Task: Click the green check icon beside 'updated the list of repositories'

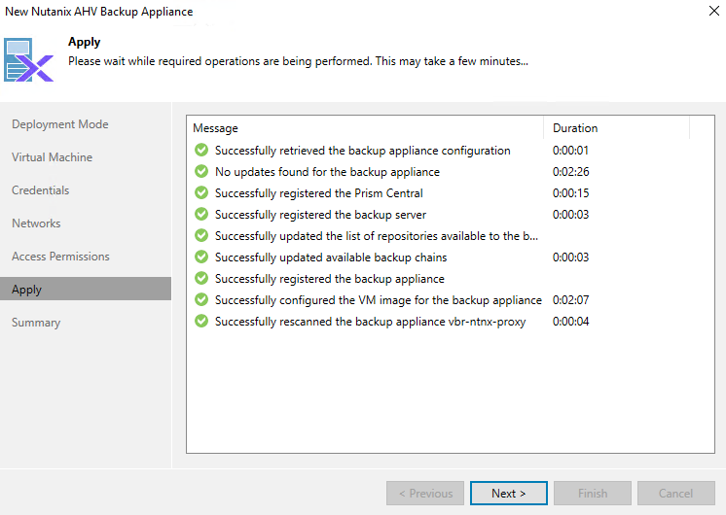Action: pos(201,235)
